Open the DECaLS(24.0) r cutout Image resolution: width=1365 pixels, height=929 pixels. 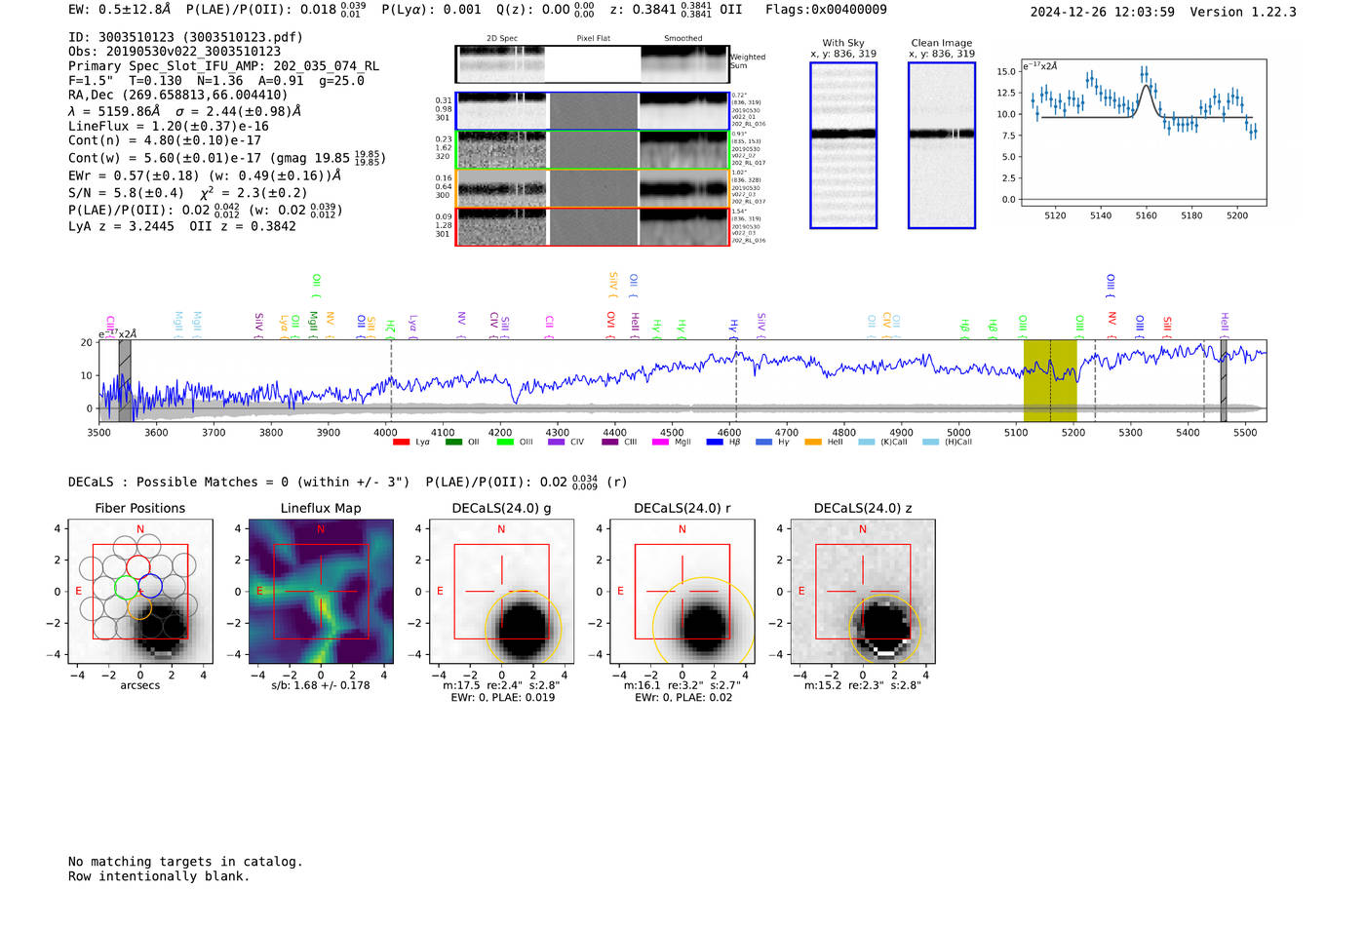(x=682, y=592)
